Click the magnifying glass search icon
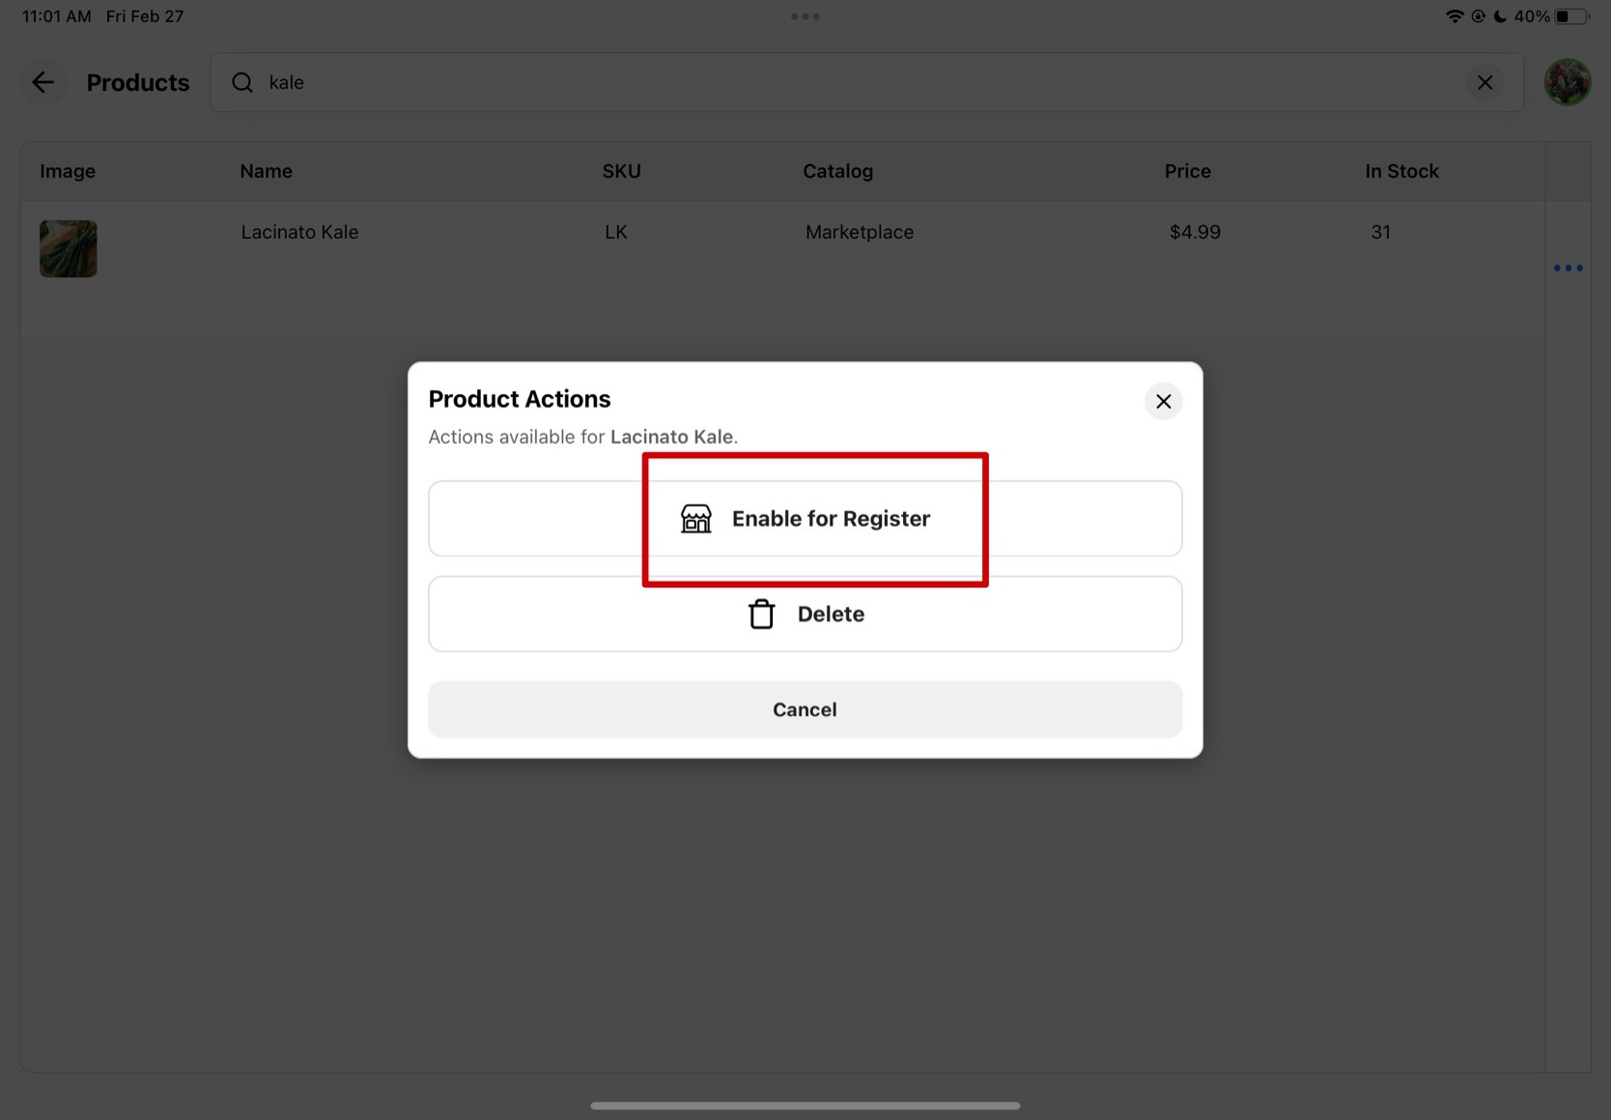The image size is (1611, 1120). pos(242,83)
